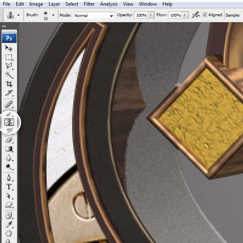This screenshot has height=243, width=243.
Task: Click the brush size 21 preview
Action: click(45, 15)
